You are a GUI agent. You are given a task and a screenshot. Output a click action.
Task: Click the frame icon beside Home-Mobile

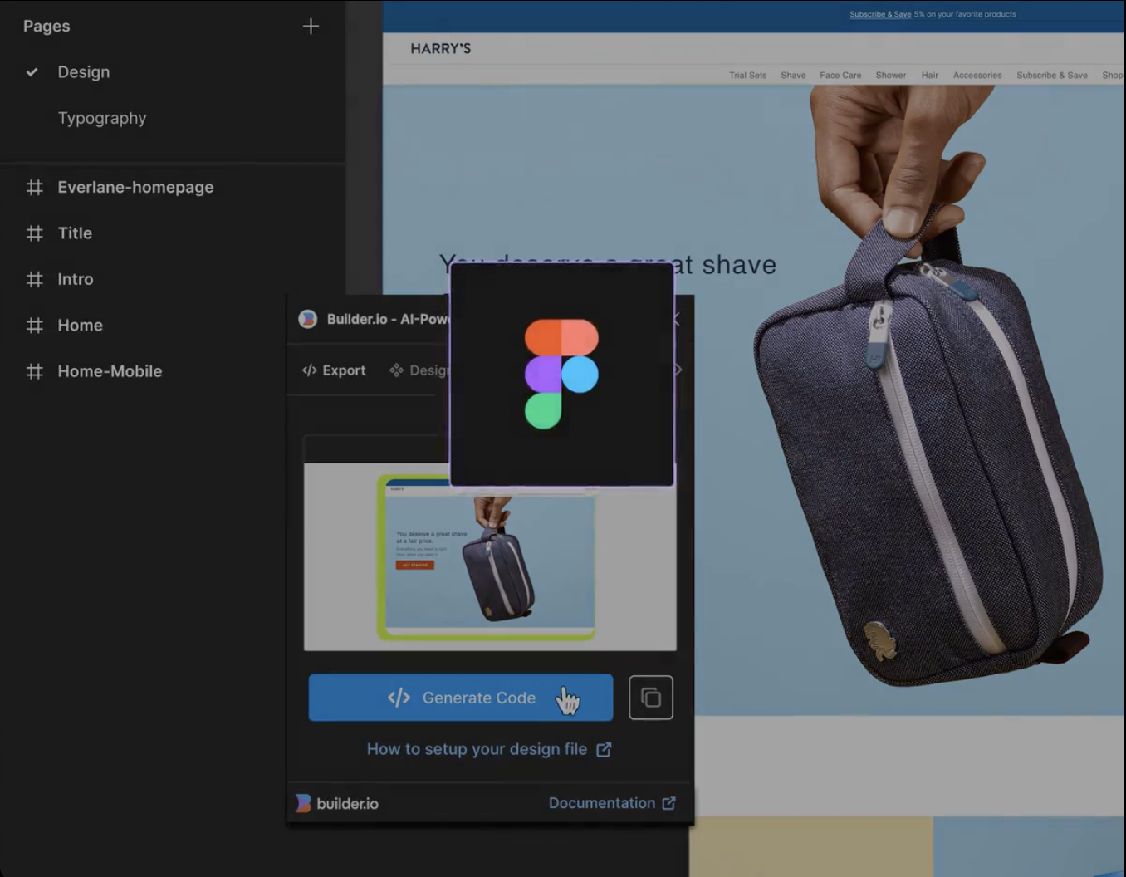click(x=35, y=371)
